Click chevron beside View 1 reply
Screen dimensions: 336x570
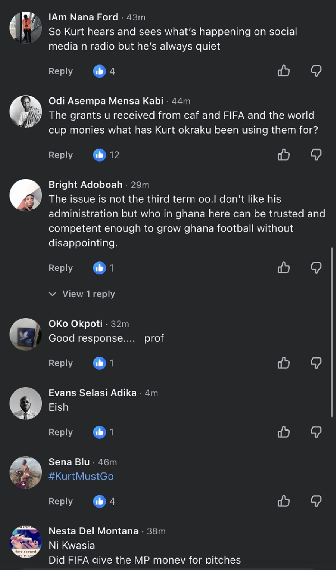pos(53,294)
